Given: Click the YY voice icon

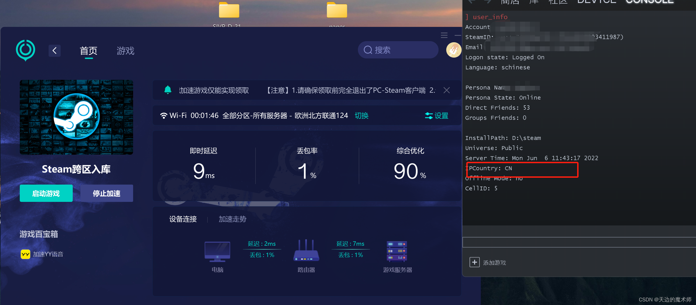Looking at the screenshot, I should tap(26, 254).
